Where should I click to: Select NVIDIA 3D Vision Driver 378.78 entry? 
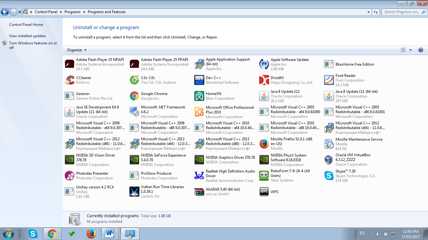pyautogui.click(x=95, y=160)
